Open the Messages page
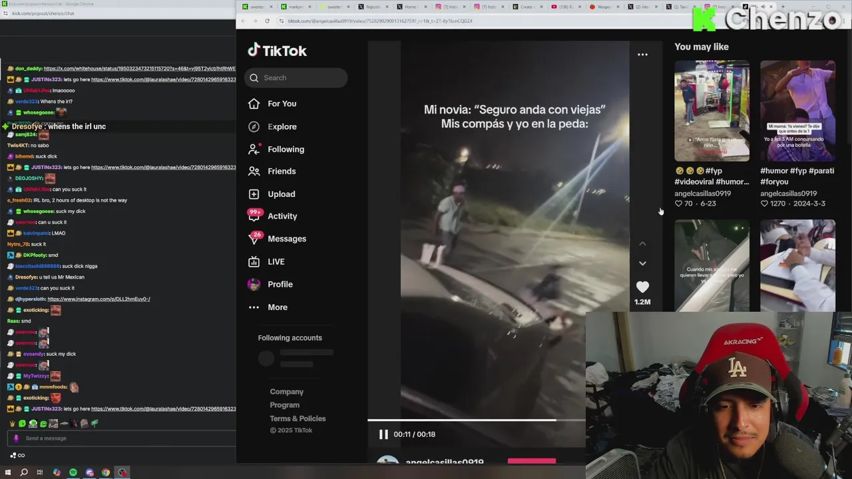The width and height of the screenshot is (852, 479). [287, 239]
